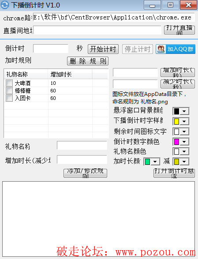Screen dimensions: 198x259
Task: Expand 下播倒计时字样 yellow color dropdown
Action: (184, 122)
